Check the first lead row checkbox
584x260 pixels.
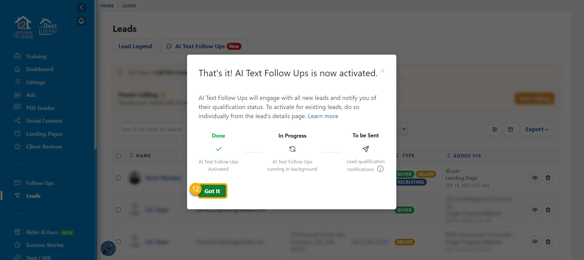tap(119, 178)
